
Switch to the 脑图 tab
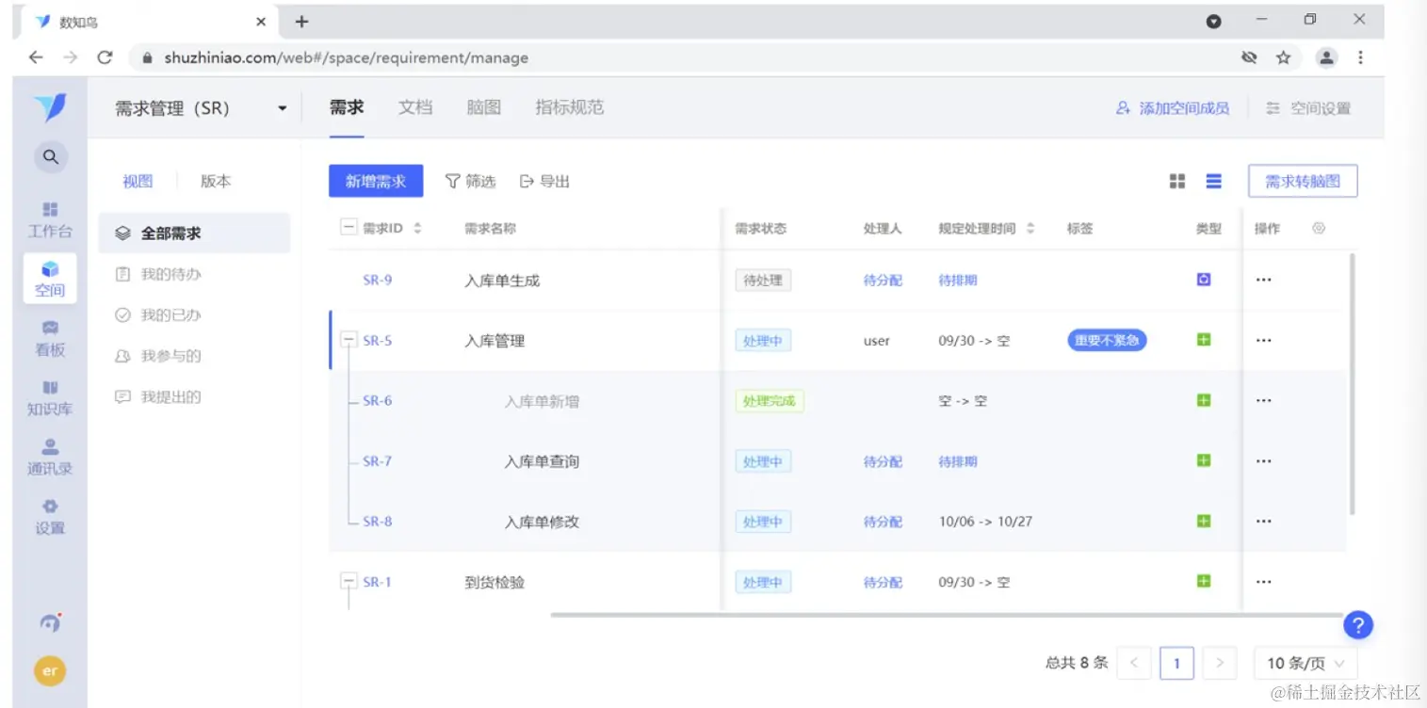(484, 107)
